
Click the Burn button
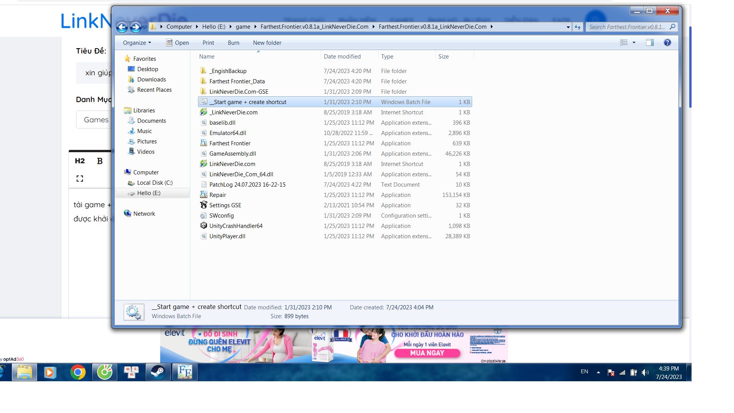click(x=234, y=42)
